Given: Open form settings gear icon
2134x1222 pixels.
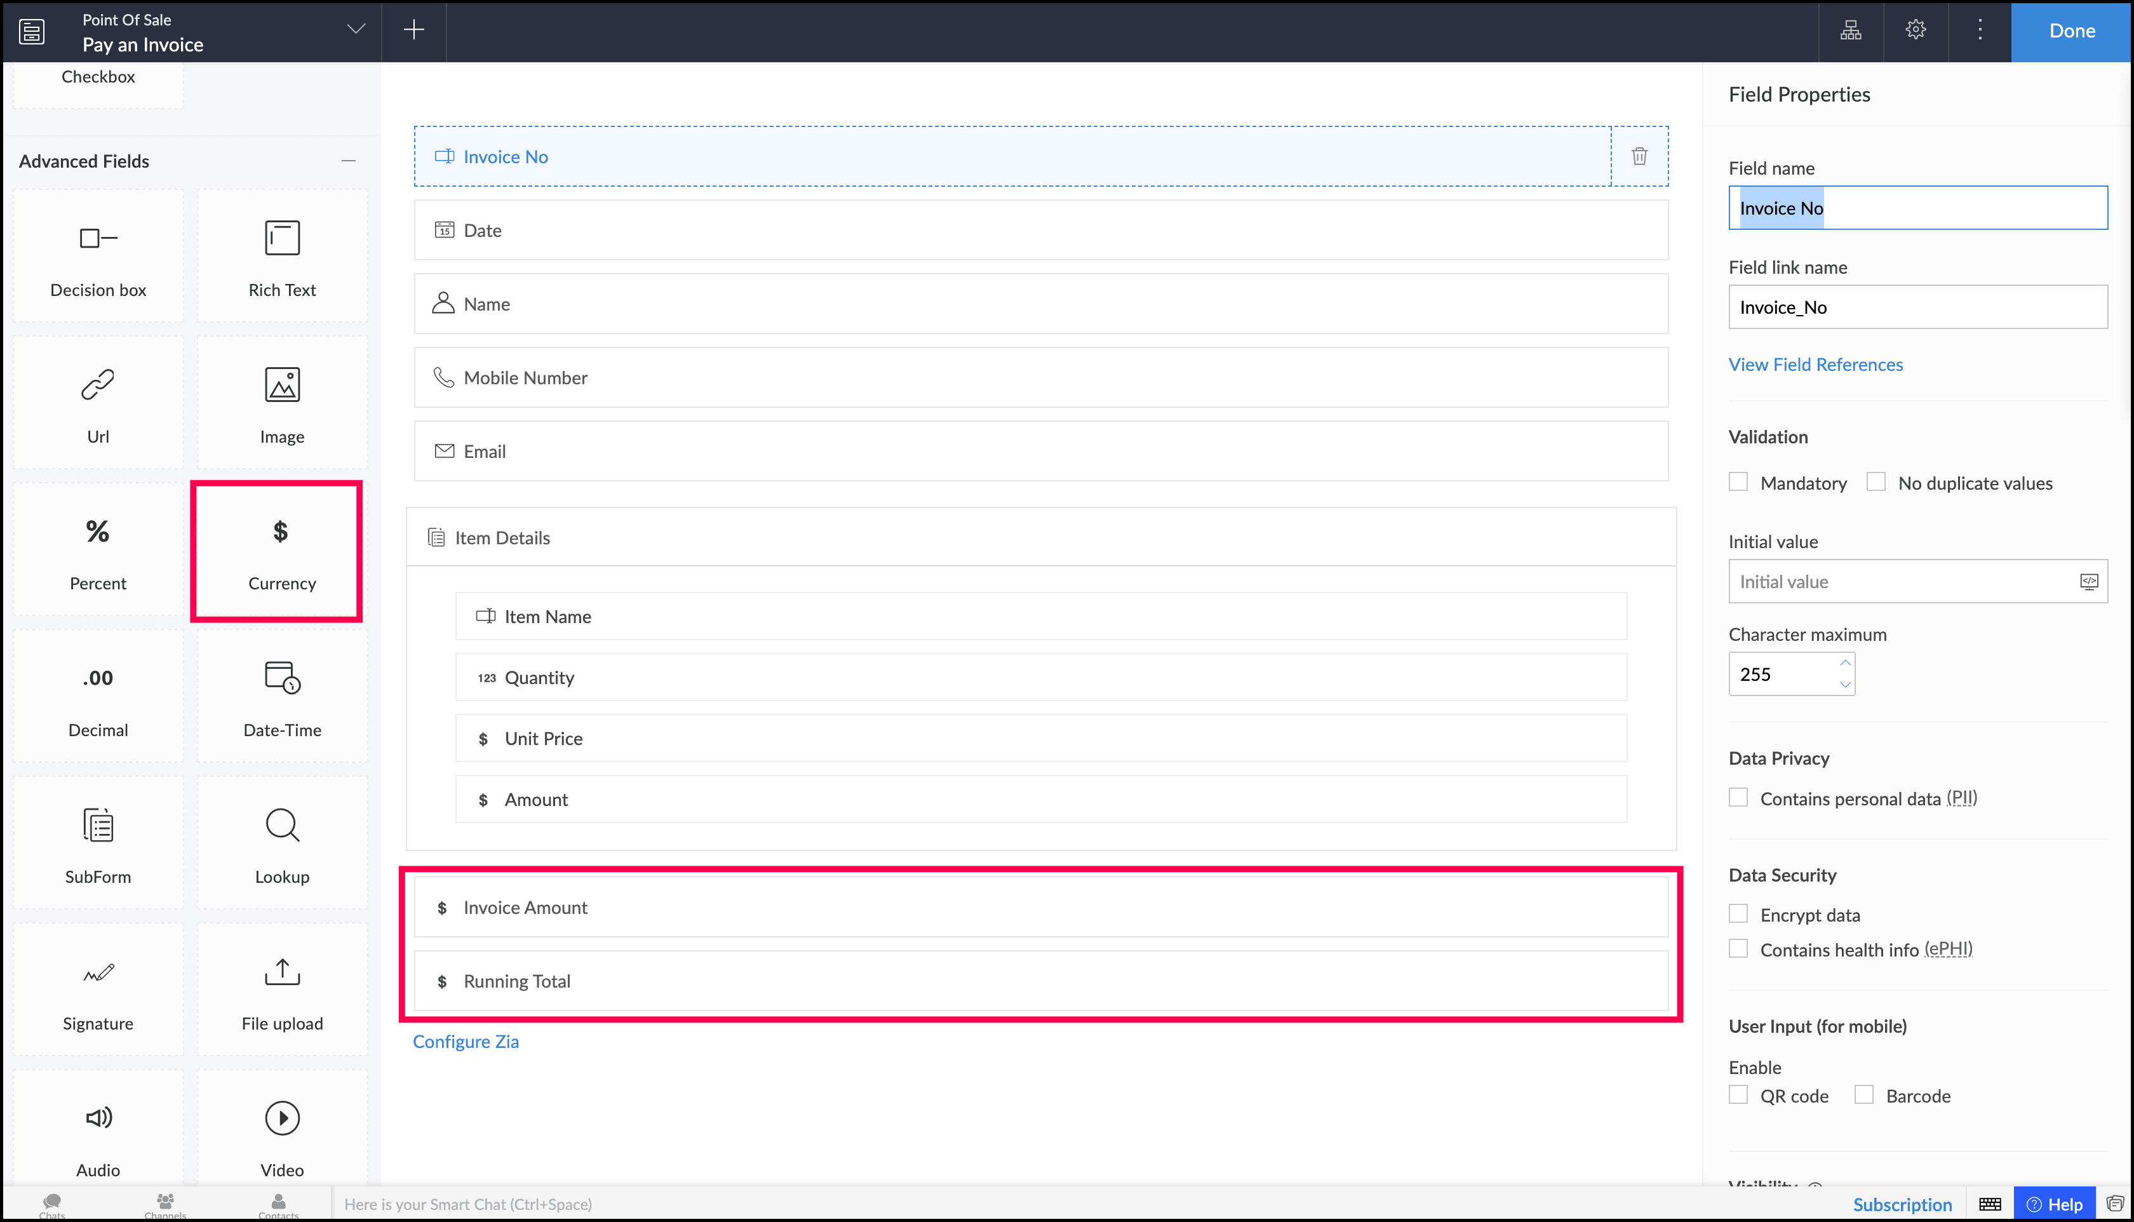Looking at the screenshot, I should click(x=1915, y=30).
